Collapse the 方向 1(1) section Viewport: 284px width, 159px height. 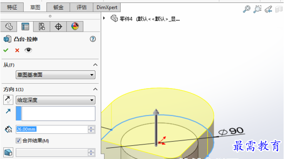coord(95,89)
